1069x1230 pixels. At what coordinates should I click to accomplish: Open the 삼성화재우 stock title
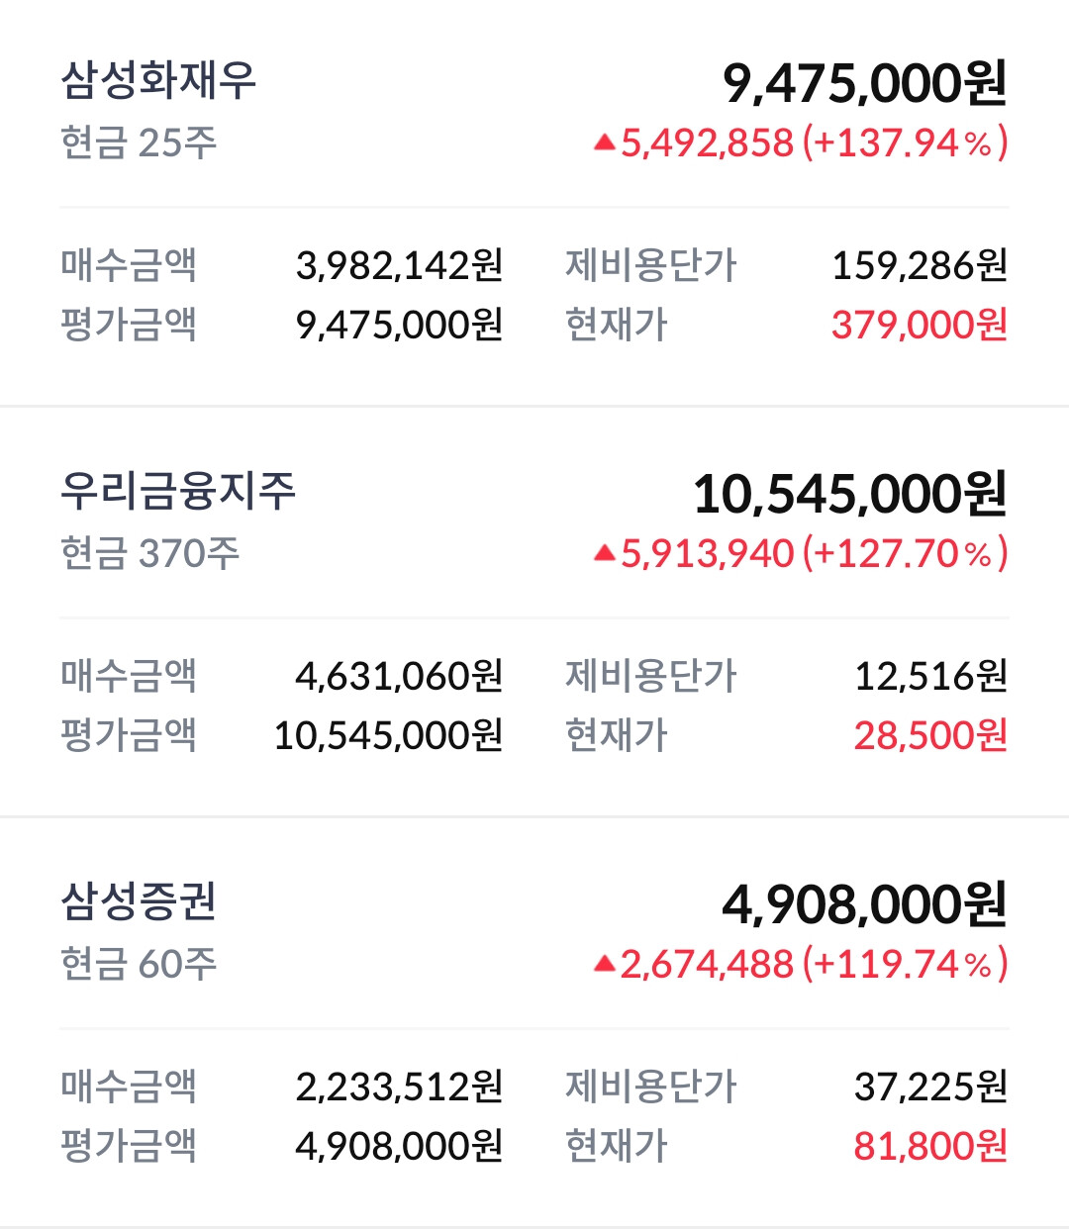[x=158, y=81]
